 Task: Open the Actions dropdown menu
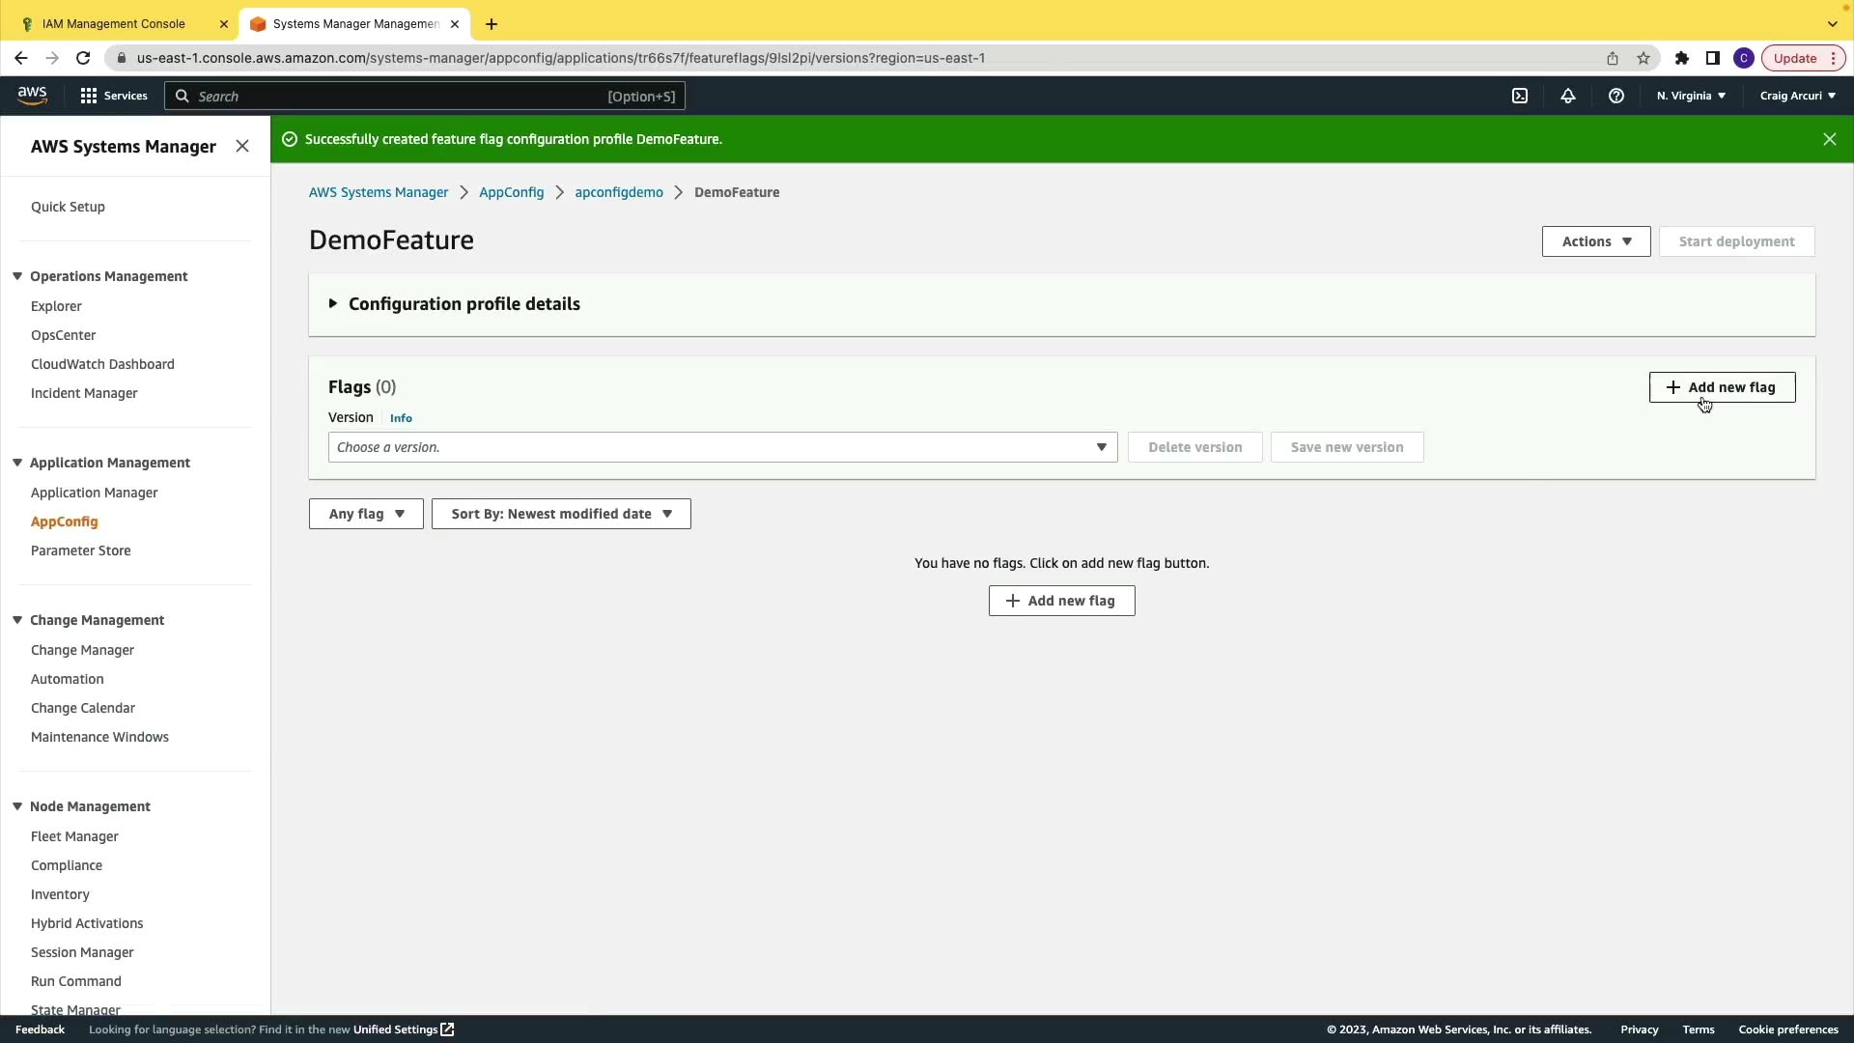click(1596, 241)
